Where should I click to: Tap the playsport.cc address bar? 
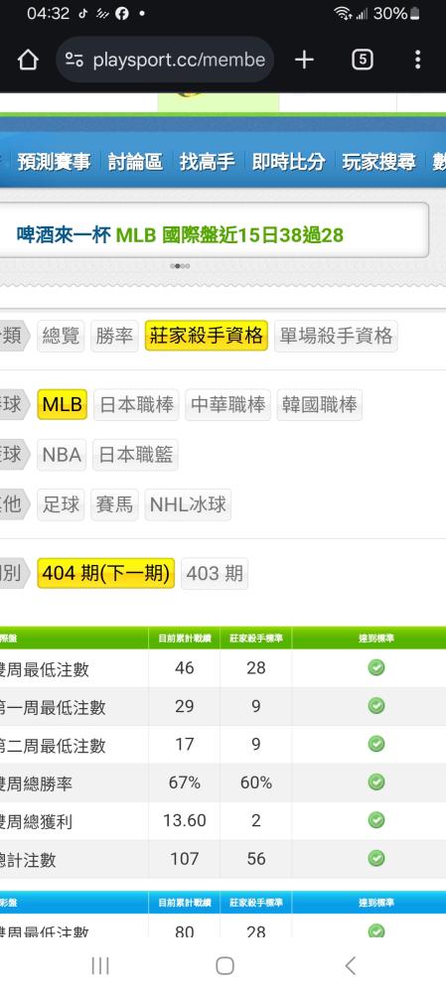[165, 61]
